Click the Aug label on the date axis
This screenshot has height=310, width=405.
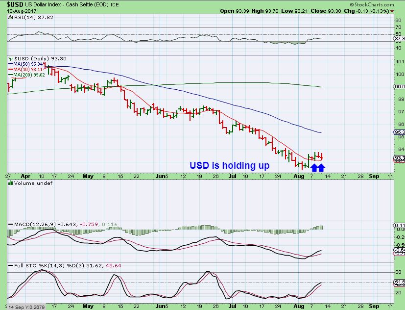pos(298,175)
